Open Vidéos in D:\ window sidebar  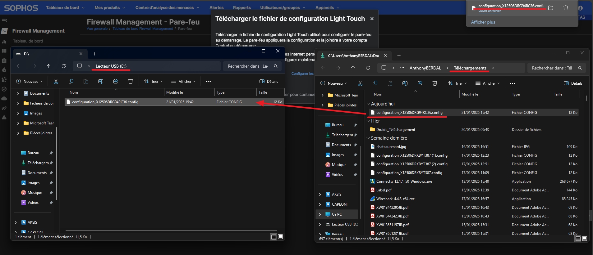[x=33, y=203]
